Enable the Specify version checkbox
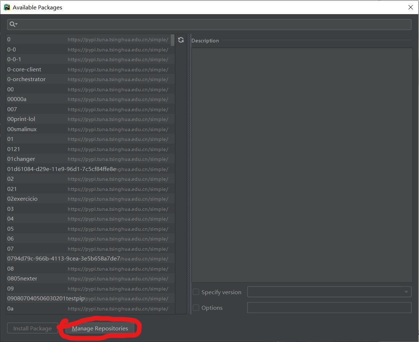This screenshot has height=342, width=419. pos(196,292)
